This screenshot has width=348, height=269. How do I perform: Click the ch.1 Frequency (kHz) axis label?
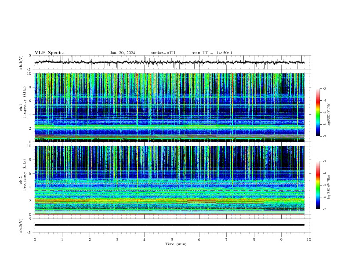(x=23, y=101)
